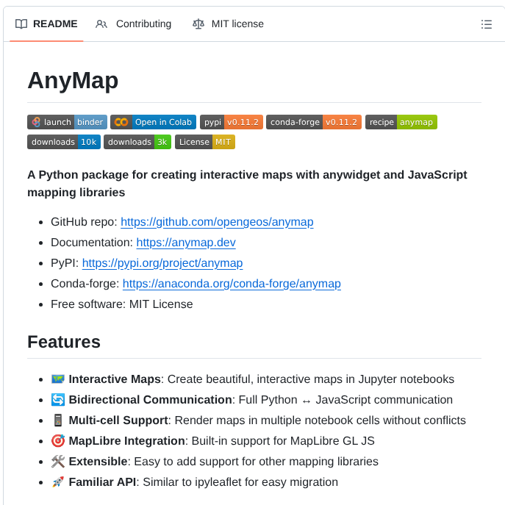Screen dimensions: 505x505
Task: Click the pypi v0.11.2 badge
Action: 232,122
